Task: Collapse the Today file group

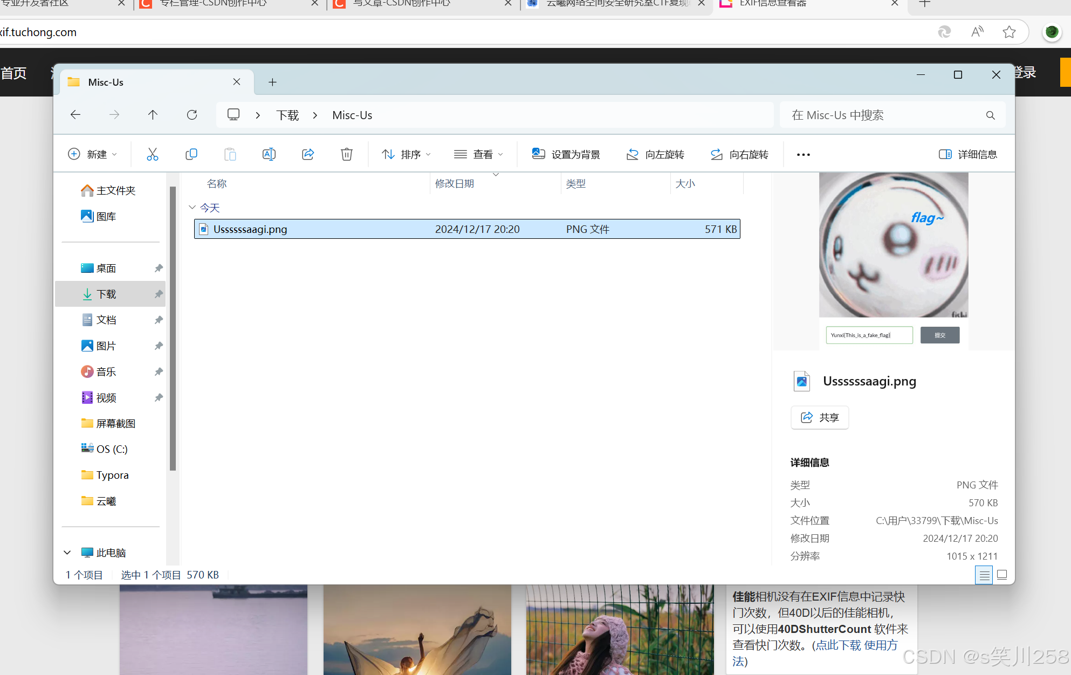Action: point(192,208)
